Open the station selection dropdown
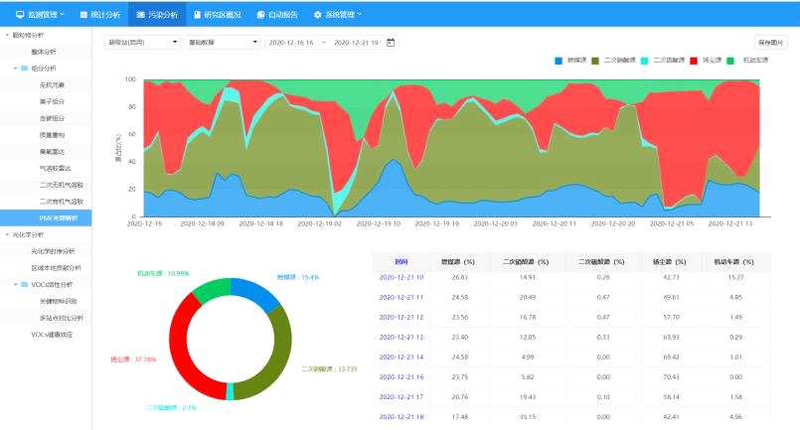The image size is (800, 430). (x=142, y=42)
